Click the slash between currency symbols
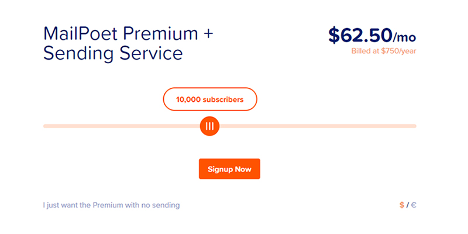The width and height of the screenshot is (468, 234). point(408,205)
